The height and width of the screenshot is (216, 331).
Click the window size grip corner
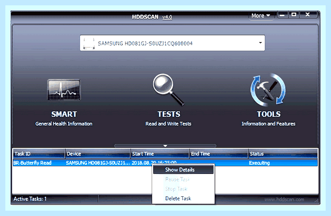pyautogui.click(x=317, y=201)
